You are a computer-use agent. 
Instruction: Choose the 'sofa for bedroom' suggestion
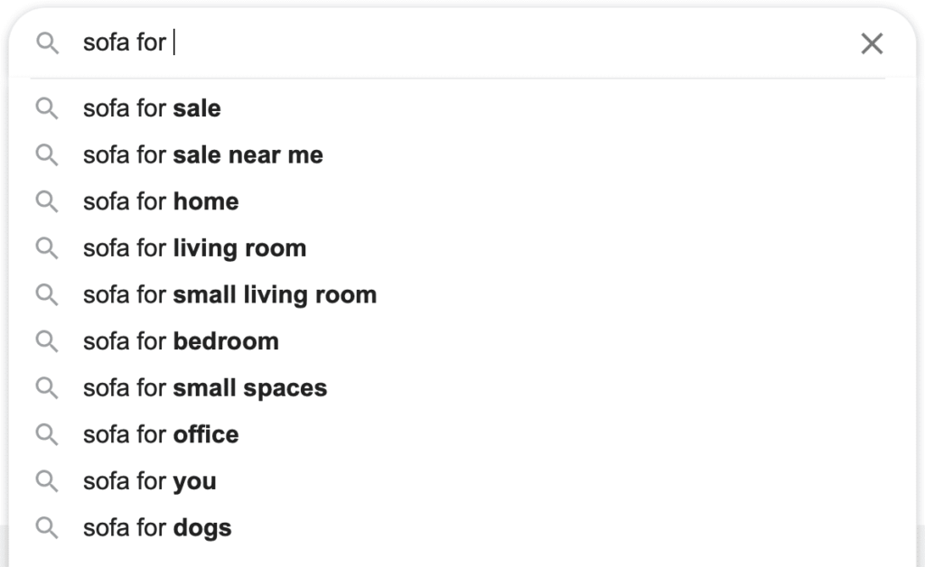click(181, 341)
